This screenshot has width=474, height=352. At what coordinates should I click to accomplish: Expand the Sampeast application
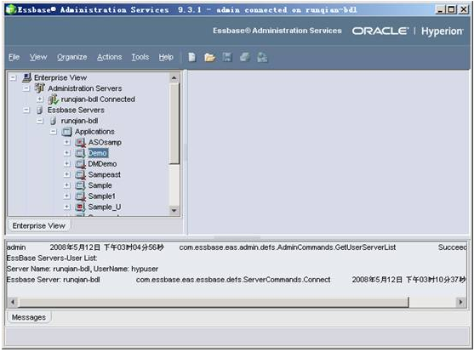pyautogui.click(x=67, y=174)
